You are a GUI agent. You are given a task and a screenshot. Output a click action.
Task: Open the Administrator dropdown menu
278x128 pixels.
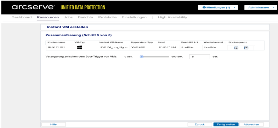(261, 8)
